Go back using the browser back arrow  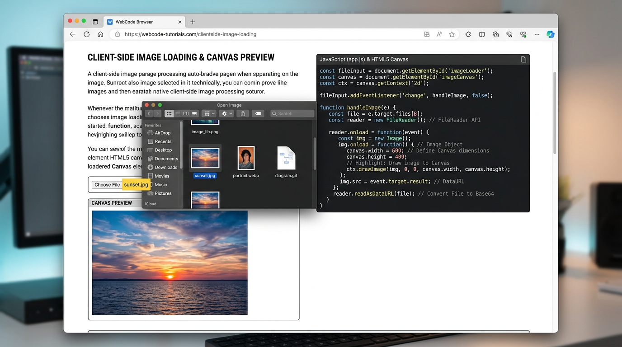pyautogui.click(x=73, y=34)
